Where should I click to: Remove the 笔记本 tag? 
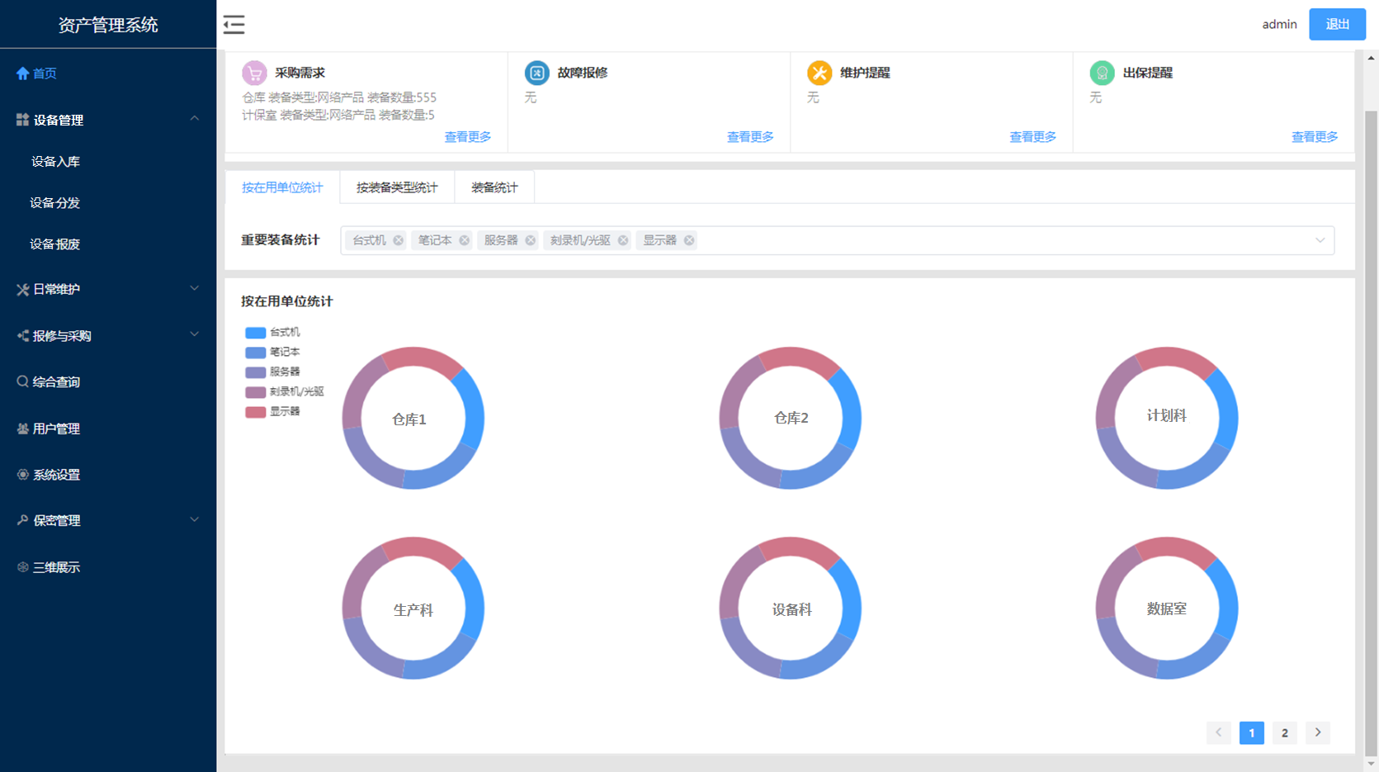[x=464, y=240]
